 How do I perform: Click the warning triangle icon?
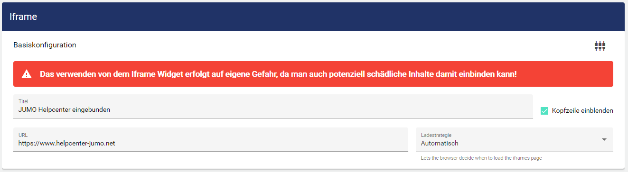point(27,74)
